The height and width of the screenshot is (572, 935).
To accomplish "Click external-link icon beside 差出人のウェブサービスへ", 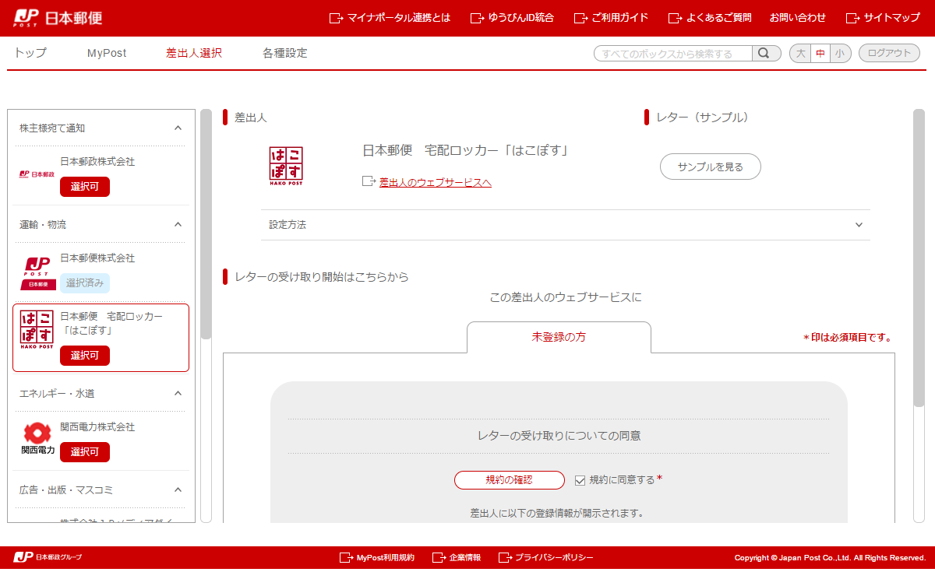I will click(x=369, y=181).
